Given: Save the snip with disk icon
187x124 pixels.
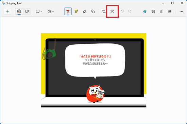Looking at the screenshot, I should (153, 12).
